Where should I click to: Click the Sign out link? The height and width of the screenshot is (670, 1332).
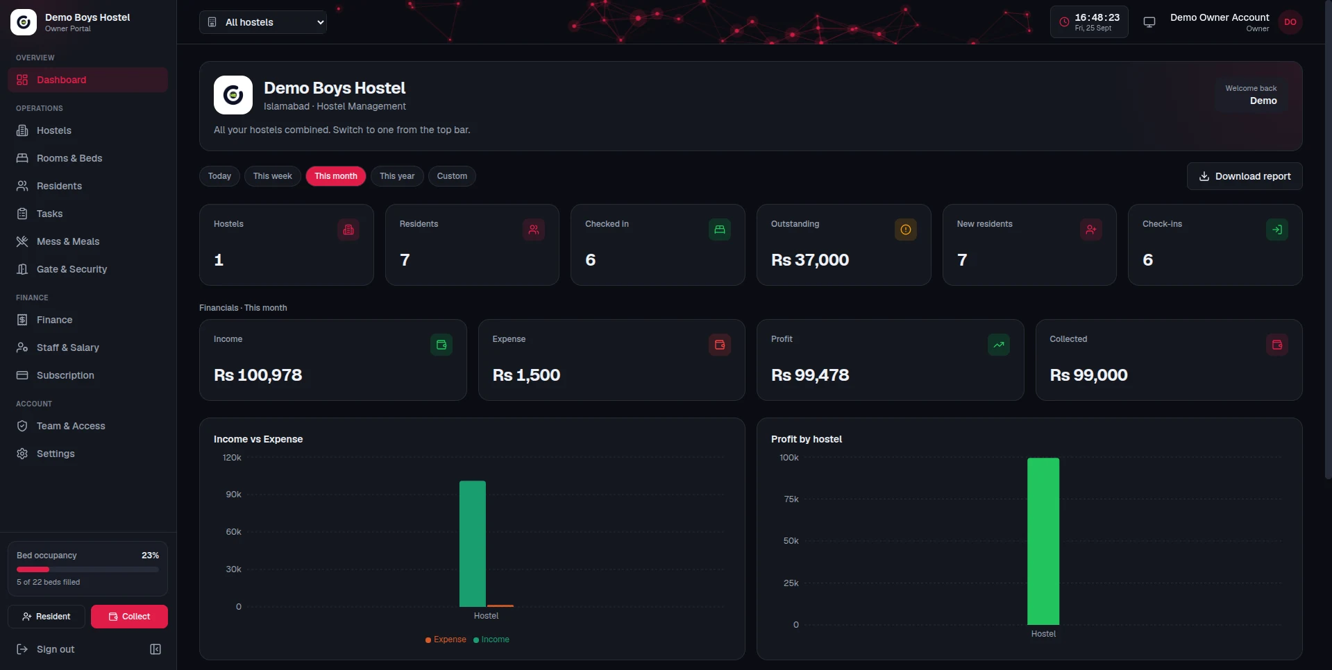(46, 649)
